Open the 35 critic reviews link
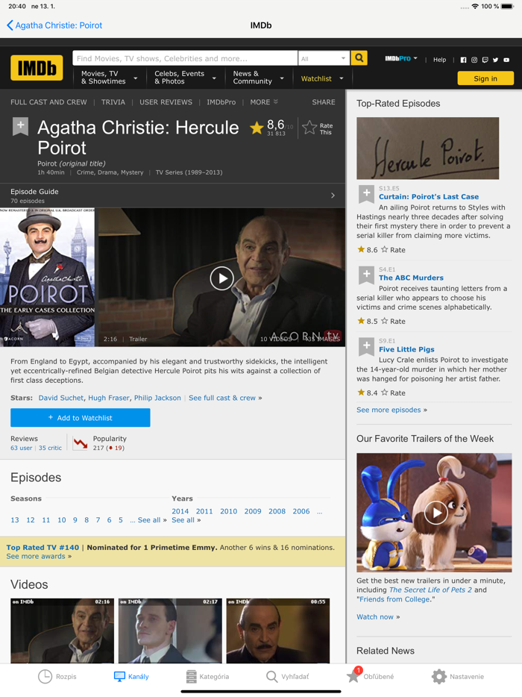This screenshot has height=697, width=522. [50, 448]
